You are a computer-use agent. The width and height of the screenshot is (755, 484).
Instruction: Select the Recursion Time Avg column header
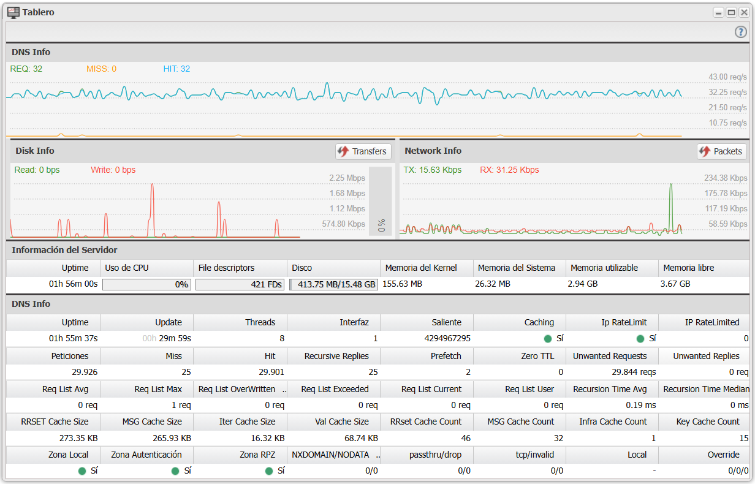point(610,389)
